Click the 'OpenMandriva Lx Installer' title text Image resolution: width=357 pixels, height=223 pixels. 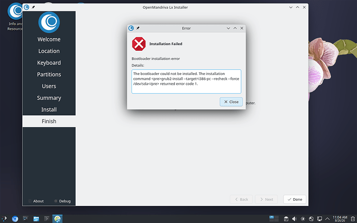[165, 7]
